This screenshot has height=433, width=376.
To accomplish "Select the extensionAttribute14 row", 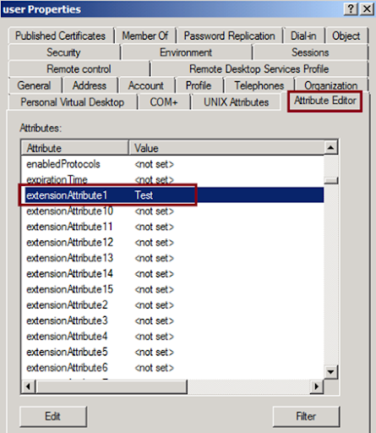I will pos(172,274).
